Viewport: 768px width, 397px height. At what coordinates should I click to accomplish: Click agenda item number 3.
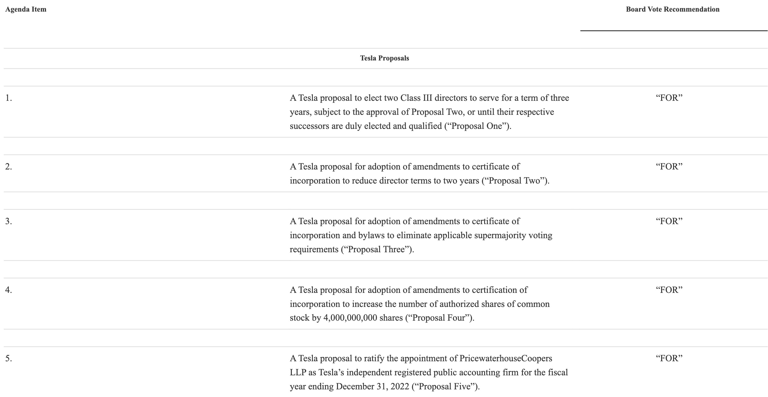[9, 221]
